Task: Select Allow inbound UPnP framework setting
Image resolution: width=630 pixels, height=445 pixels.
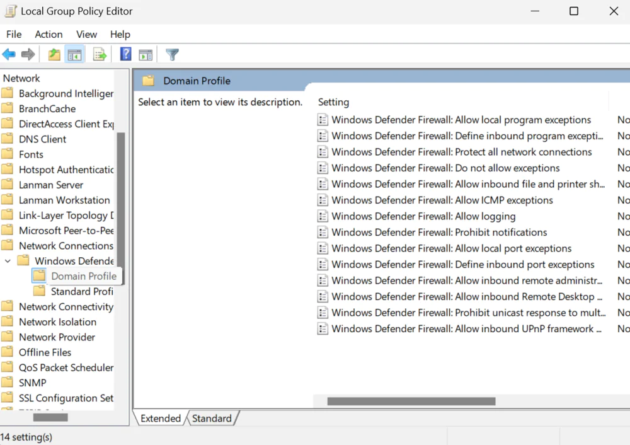Action: click(x=466, y=329)
